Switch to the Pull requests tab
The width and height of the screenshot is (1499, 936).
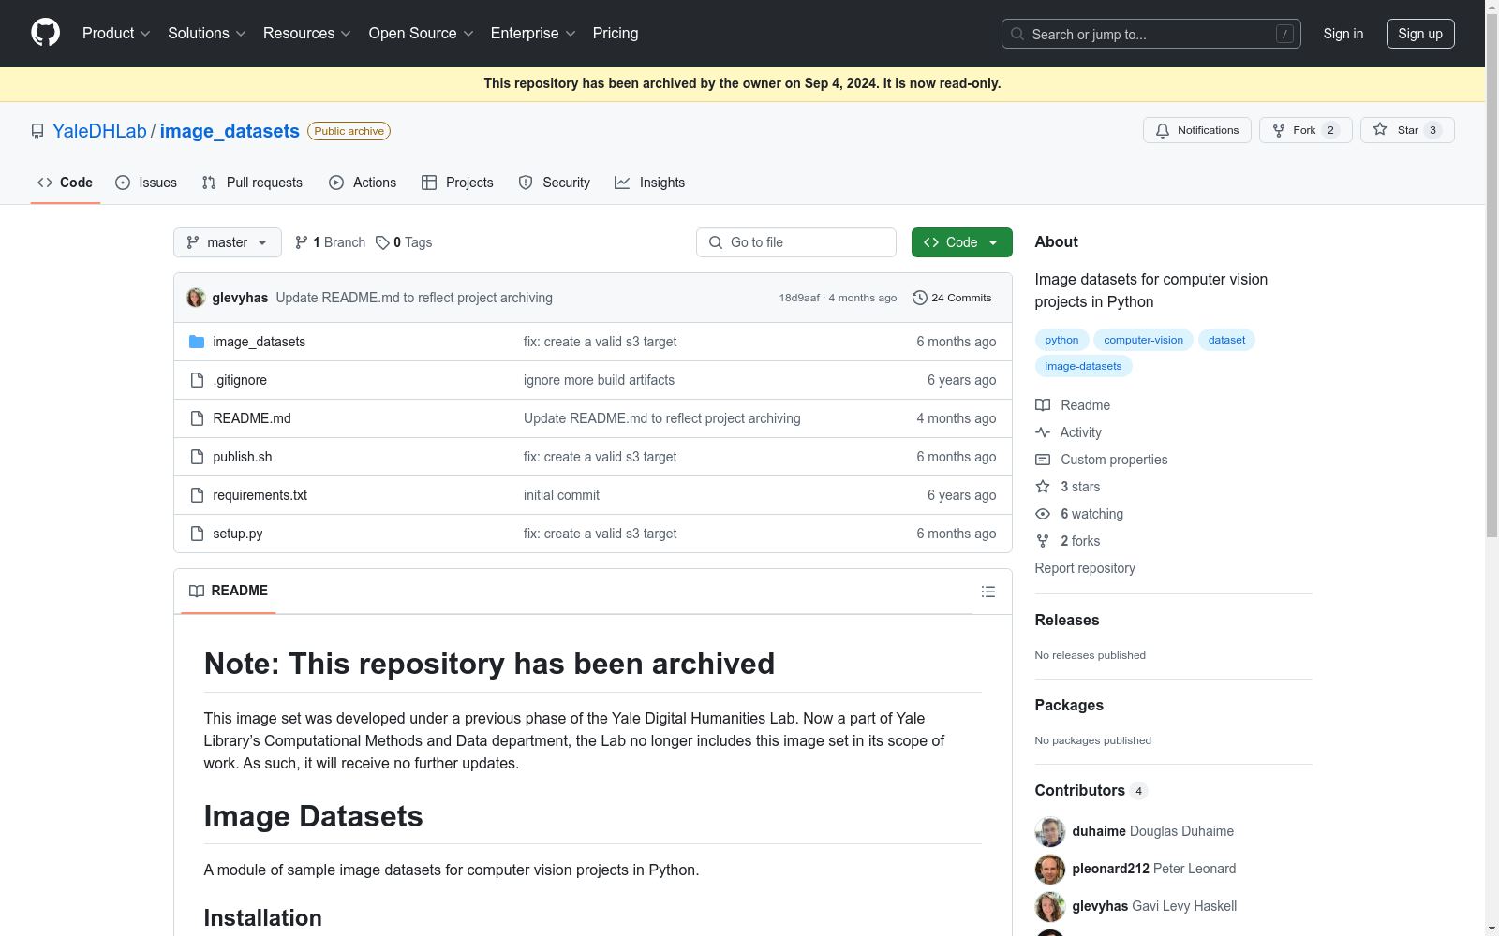[x=252, y=183]
